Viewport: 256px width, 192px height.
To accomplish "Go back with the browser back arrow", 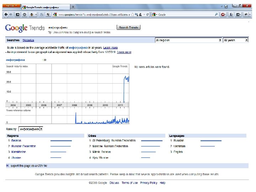I will point(6,15).
